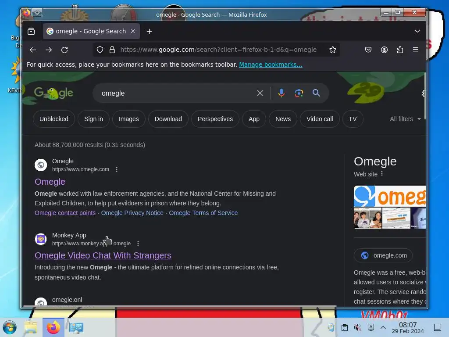449x337 pixels.
Task: Click the Firefox taskbar button
Action: pyautogui.click(x=53, y=327)
